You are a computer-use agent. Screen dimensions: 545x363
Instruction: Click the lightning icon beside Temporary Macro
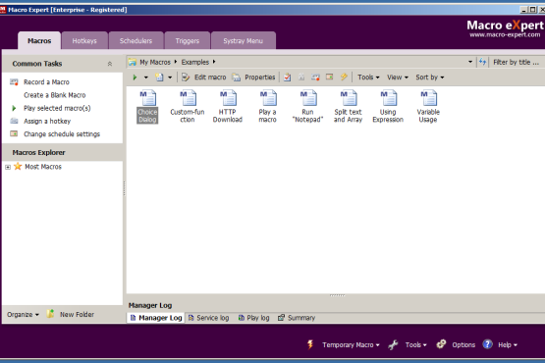coord(310,344)
